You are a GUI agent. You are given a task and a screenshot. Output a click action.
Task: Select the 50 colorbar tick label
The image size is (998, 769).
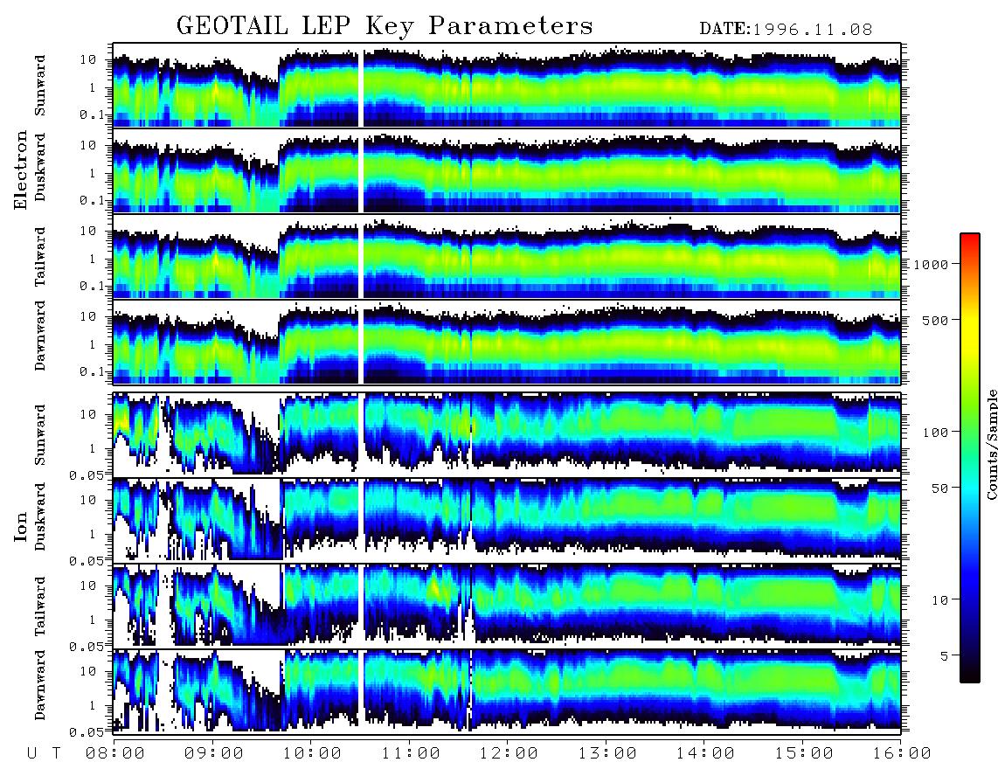[939, 488]
